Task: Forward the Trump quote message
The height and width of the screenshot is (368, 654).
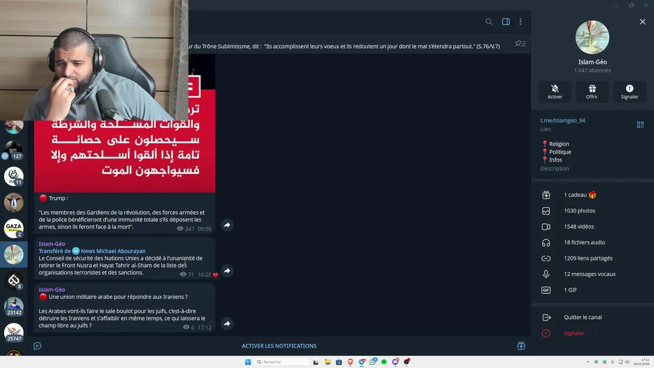Action: (x=227, y=225)
